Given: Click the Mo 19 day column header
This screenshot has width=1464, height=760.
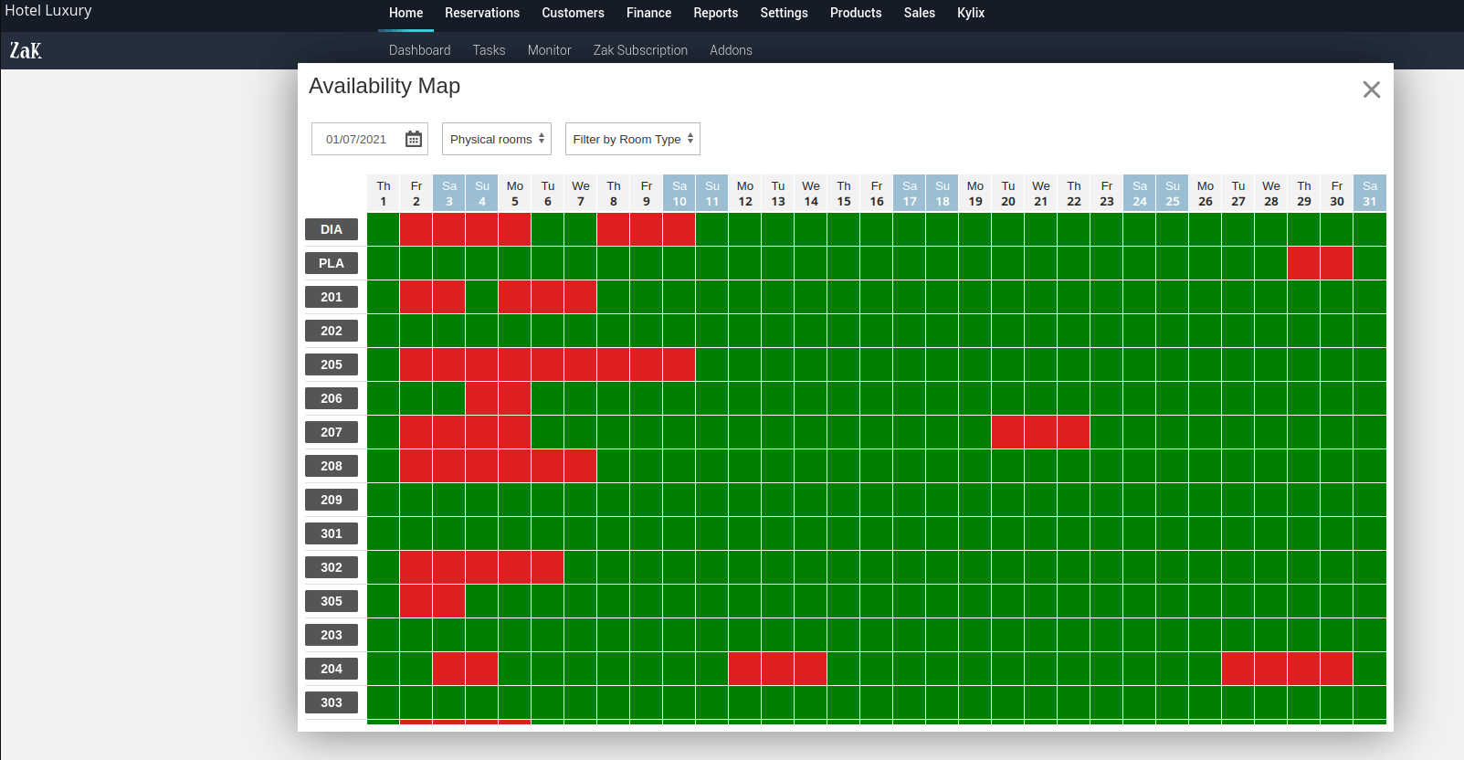Looking at the screenshot, I should (975, 193).
